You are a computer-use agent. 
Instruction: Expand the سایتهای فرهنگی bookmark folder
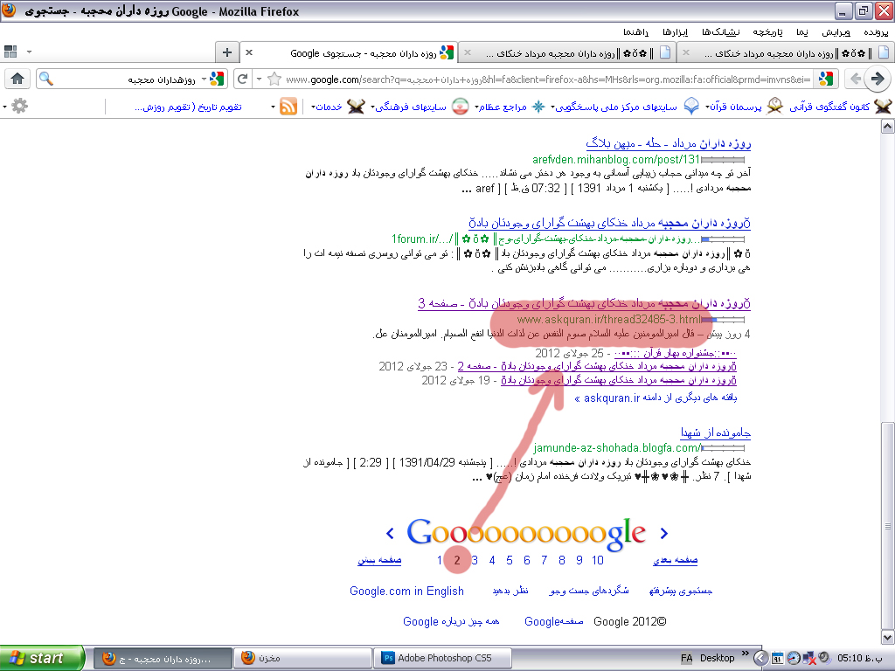[x=409, y=107]
